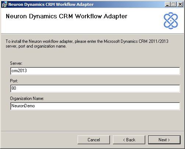
Task: Click the Organization Name: label
Action: click(27, 98)
